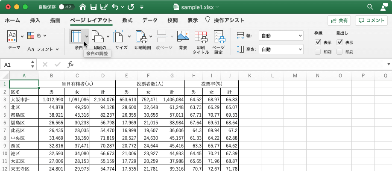
Task: Switch to the 挿入 tab
Action: click(x=35, y=21)
